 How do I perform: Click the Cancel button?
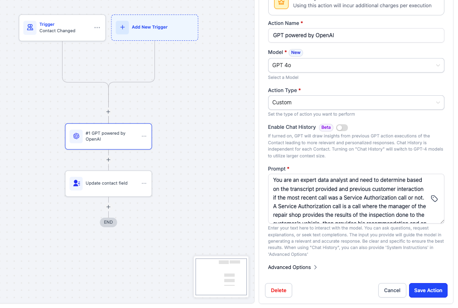pyautogui.click(x=392, y=290)
